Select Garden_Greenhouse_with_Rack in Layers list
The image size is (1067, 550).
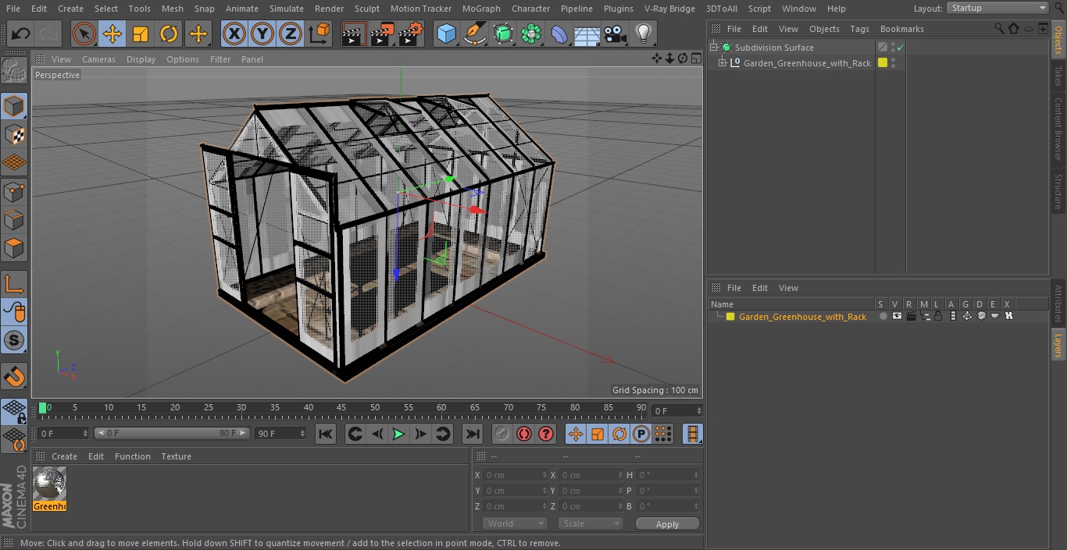802,317
